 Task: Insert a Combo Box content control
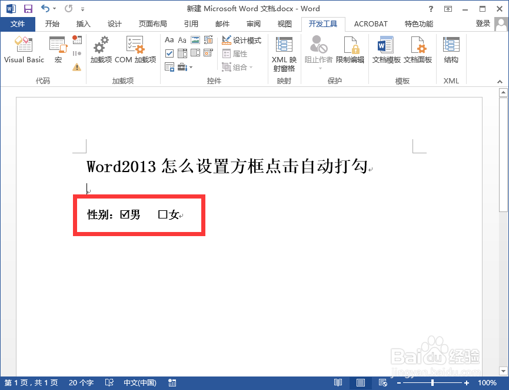click(x=182, y=53)
